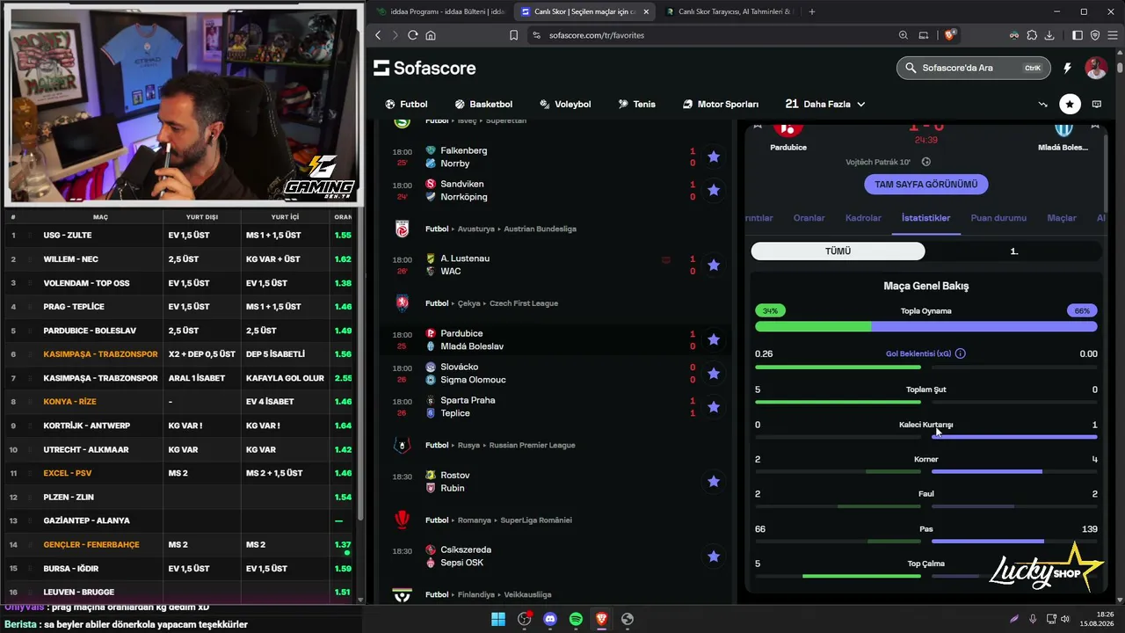Viewport: 1125px width, 633px height.
Task: Select the 1. half statistics option
Action: pyautogui.click(x=1013, y=251)
